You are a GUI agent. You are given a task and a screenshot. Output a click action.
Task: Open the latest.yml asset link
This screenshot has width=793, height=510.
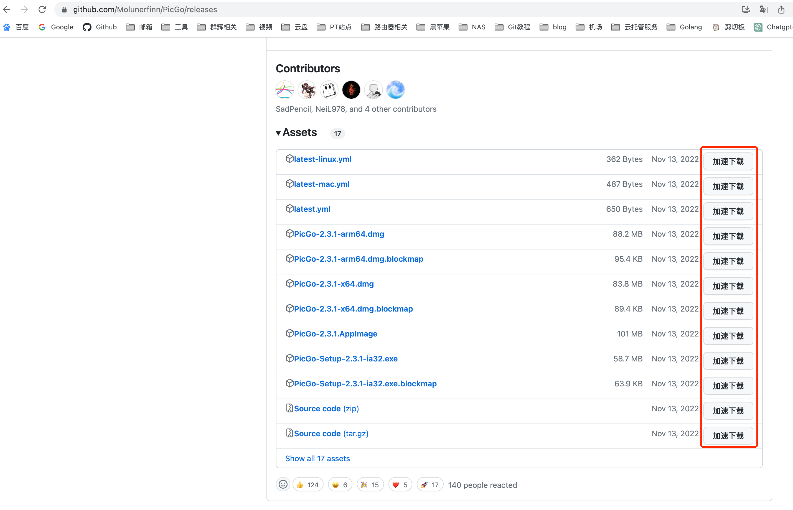pyautogui.click(x=312, y=209)
